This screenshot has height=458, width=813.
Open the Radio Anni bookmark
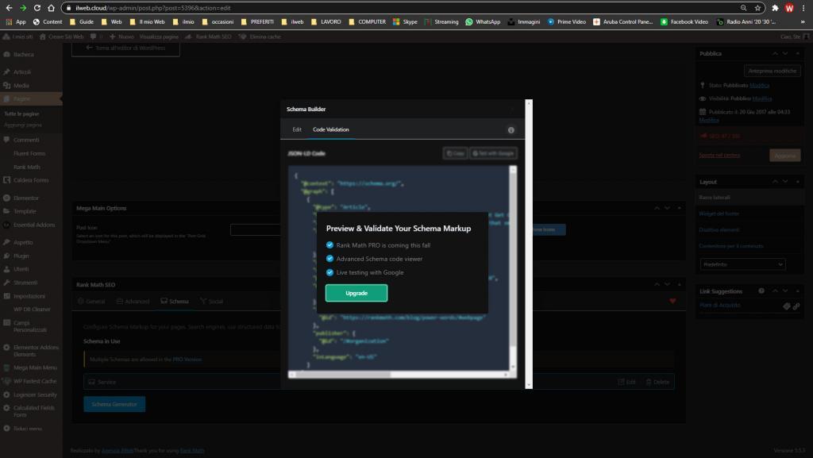pos(746,21)
